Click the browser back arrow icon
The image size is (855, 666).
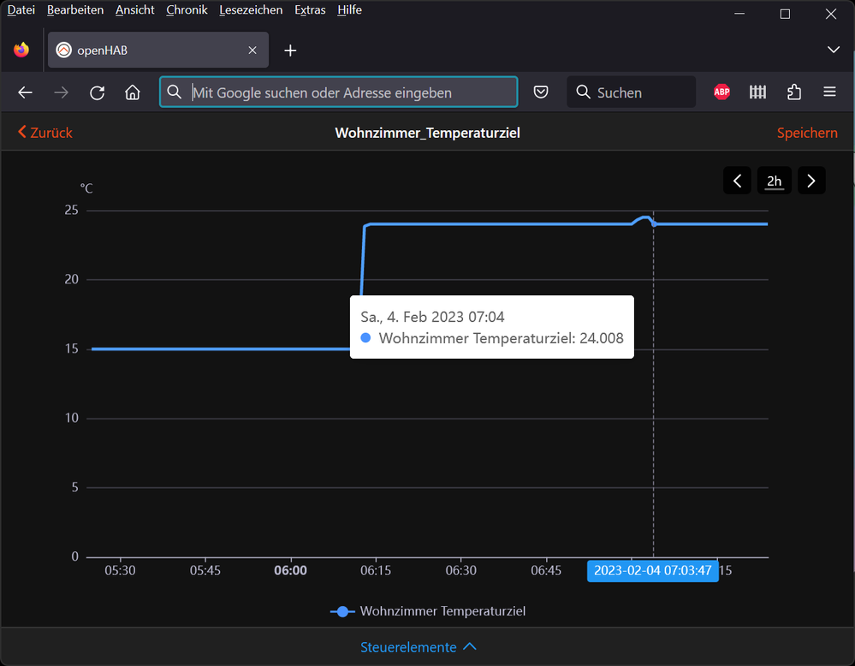click(x=26, y=92)
